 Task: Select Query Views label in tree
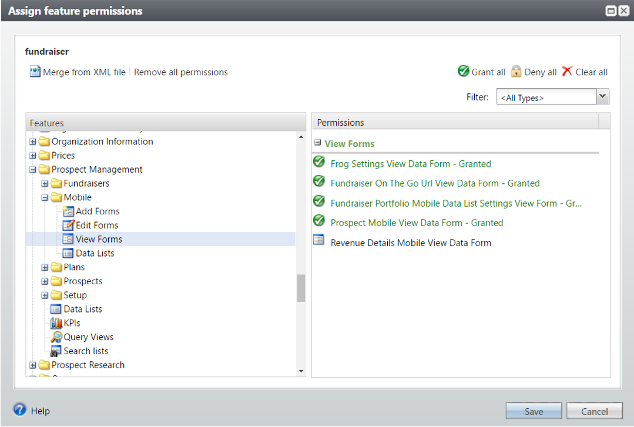(x=89, y=337)
